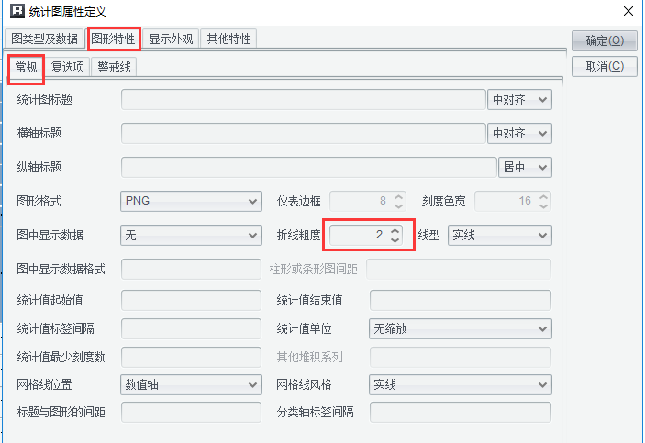This screenshot has height=443, width=645.
Task: Click the 确定(O) button
Action: click(605, 41)
